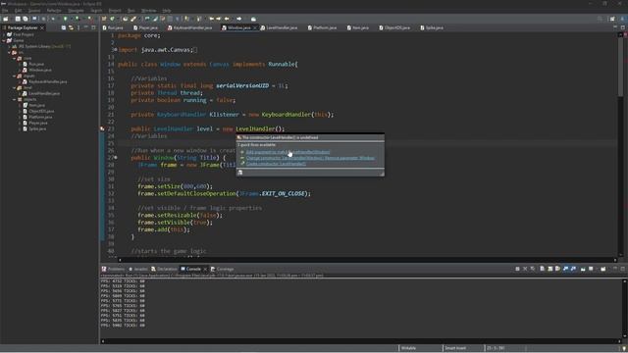Click the New file toolbar icon
The width and height of the screenshot is (628, 353).
(x=6, y=19)
